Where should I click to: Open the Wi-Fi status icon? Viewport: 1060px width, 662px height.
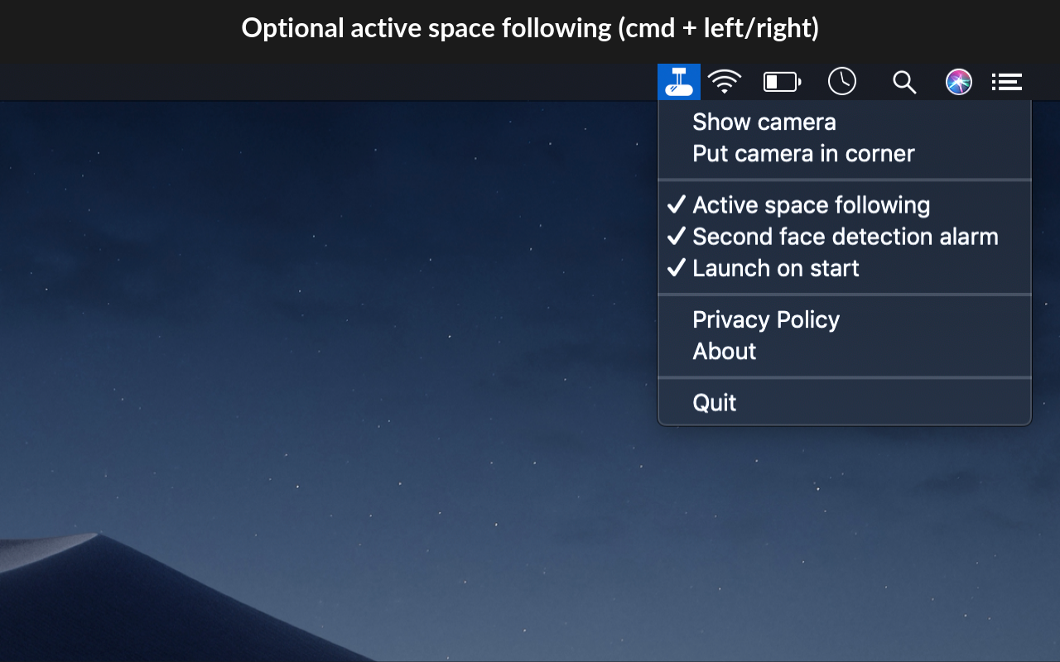pos(725,82)
